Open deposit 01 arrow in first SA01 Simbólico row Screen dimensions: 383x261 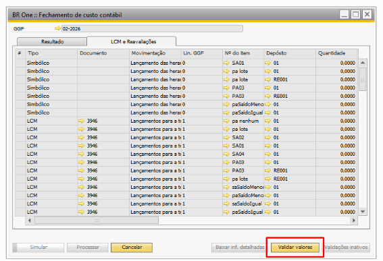click(x=268, y=63)
